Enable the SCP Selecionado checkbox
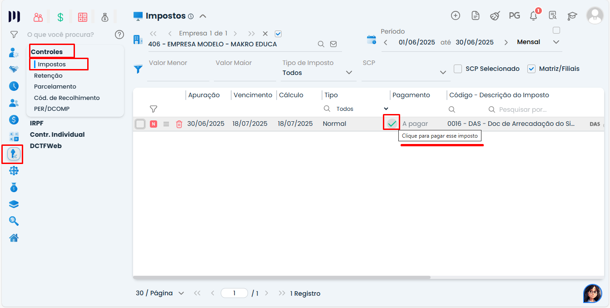 tap(458, 69)
